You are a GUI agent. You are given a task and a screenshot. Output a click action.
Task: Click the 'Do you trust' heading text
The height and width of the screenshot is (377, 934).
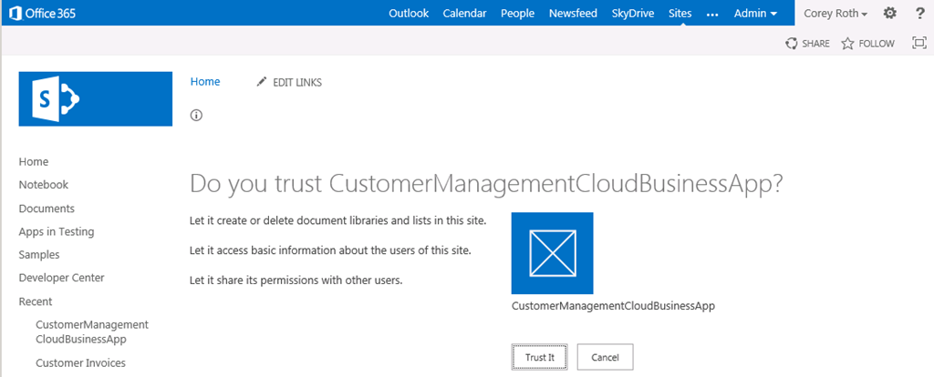(x=485, y=184)
